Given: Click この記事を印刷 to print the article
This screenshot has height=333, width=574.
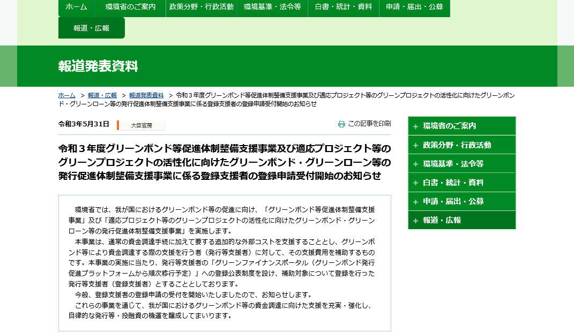Looking at the screenshot, I should (x=369, y=124).
